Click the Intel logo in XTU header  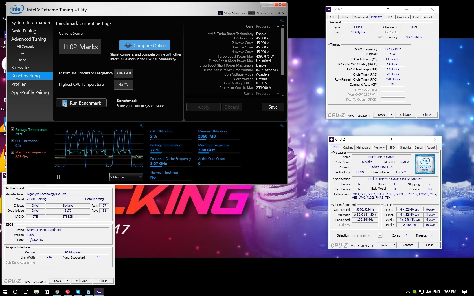click(x=17, y=10)
